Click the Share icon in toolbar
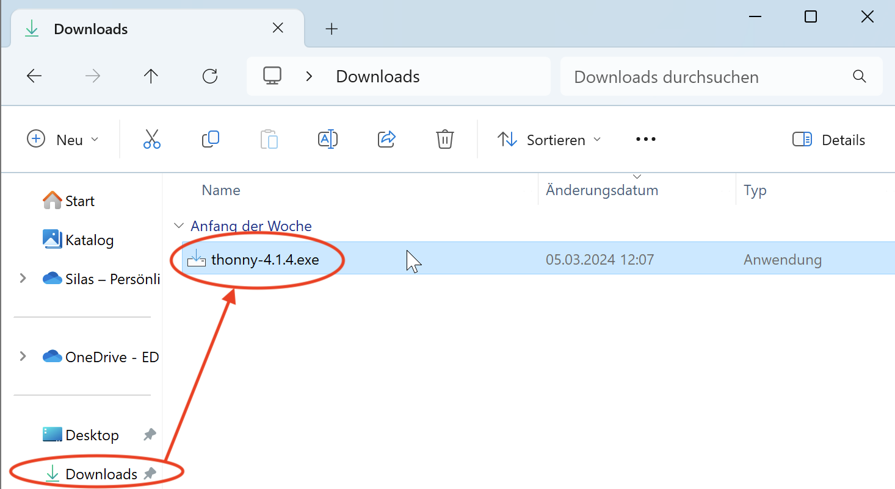 (x=387, y=140)
